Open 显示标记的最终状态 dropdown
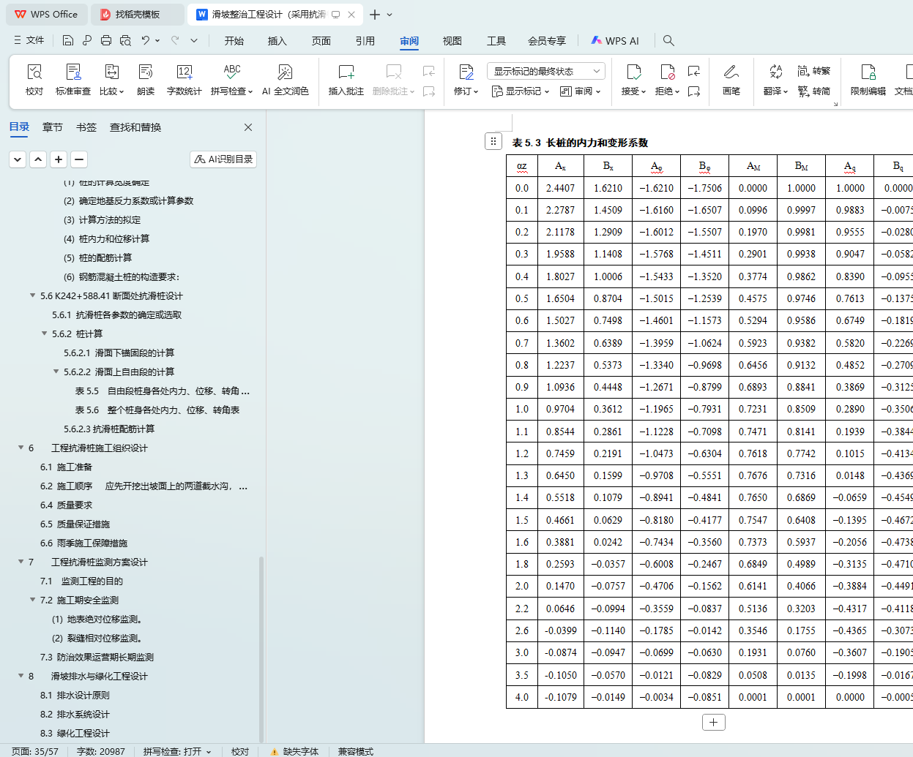The image size is (913, 757). (545, 71)
